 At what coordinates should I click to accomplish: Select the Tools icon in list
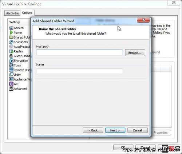[11, 65]
